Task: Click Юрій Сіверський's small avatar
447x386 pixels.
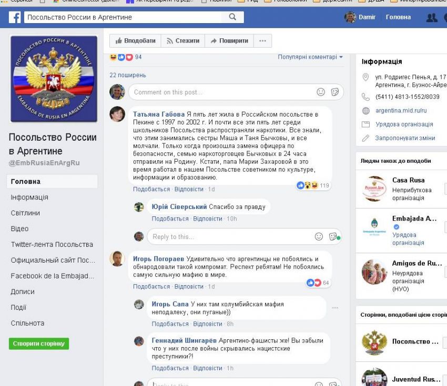Action: point(139,207)
